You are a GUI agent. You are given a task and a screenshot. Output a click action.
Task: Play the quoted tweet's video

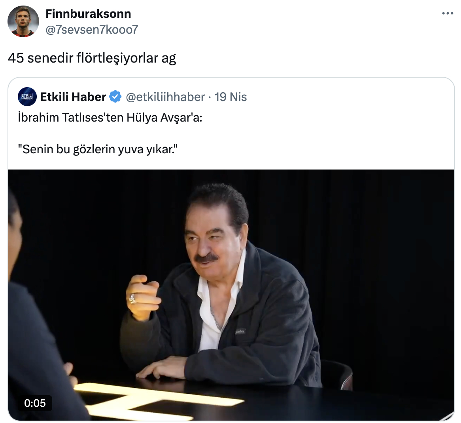(231, 295)
